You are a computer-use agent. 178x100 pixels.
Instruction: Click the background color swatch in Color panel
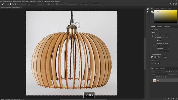tap(153, 12)
